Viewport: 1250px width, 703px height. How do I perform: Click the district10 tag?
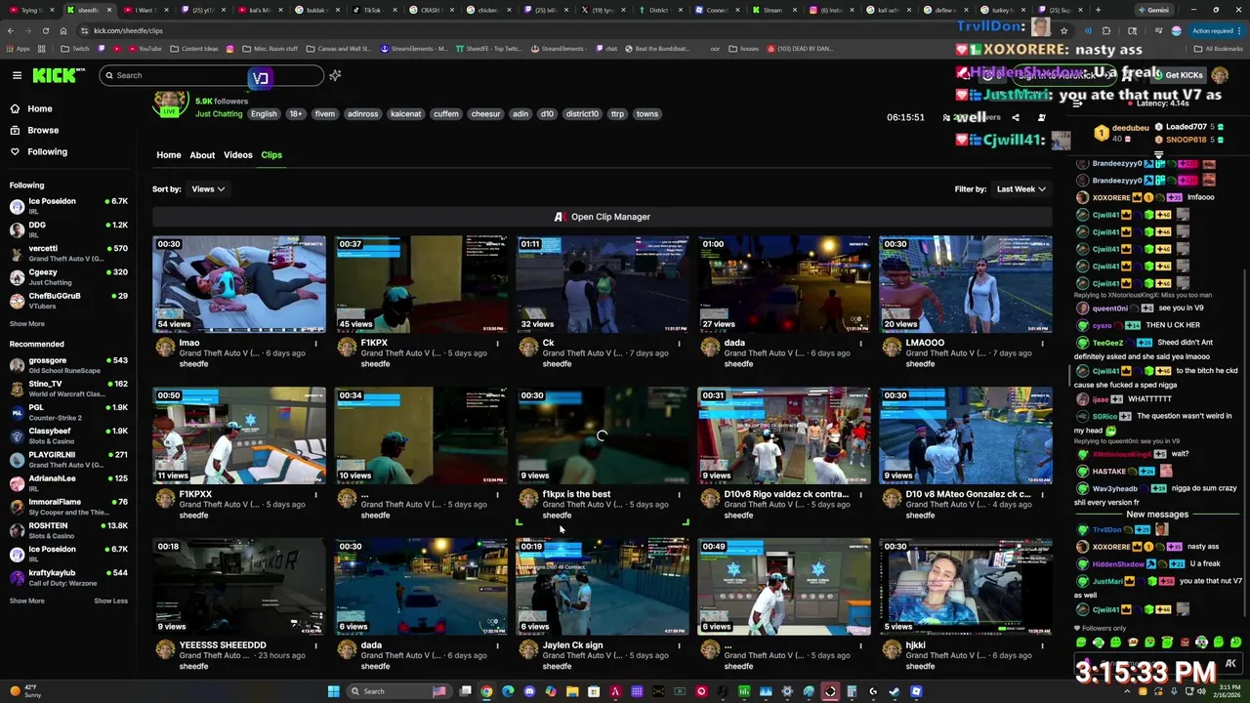[582, 114]
